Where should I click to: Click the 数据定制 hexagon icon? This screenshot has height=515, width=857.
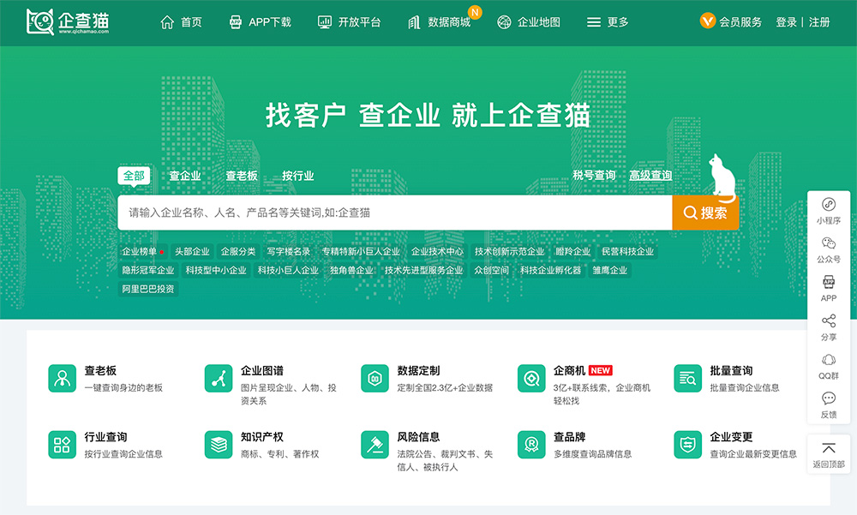tap(375, 378)
